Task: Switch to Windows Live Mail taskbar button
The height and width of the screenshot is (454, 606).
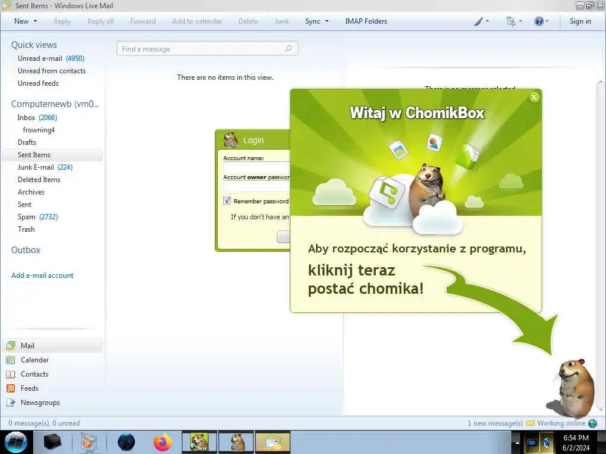Action: coord(272,442)
